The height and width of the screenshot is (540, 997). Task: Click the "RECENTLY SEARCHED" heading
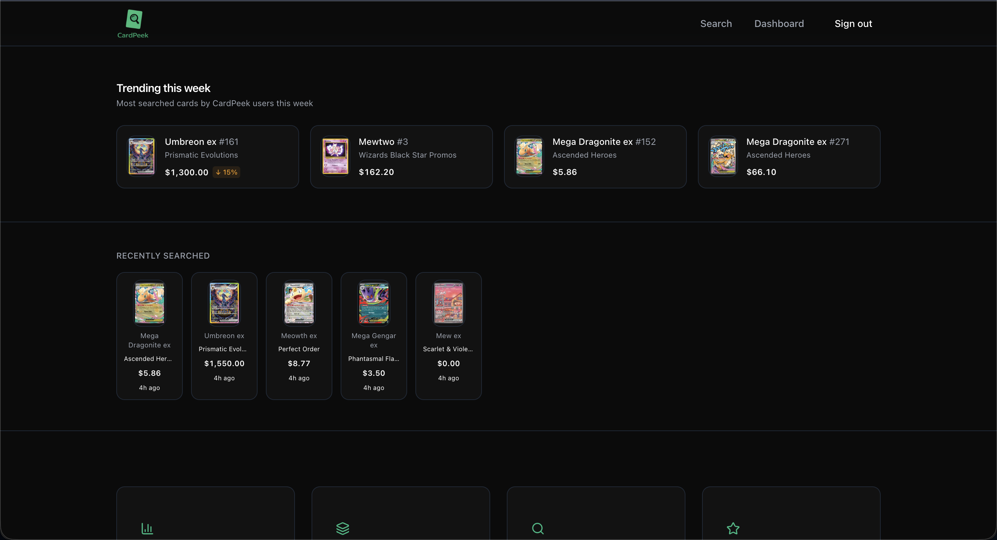pyautogui.click(x=163, y=255)
